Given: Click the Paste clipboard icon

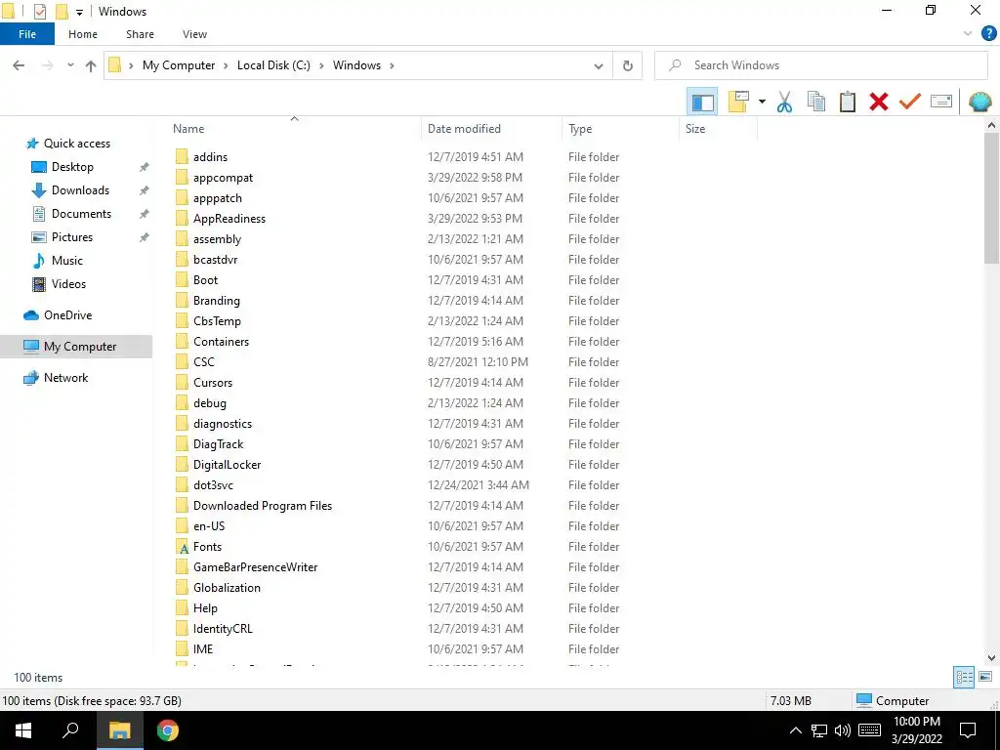Looking at the screenshot, I should [847, 102].
